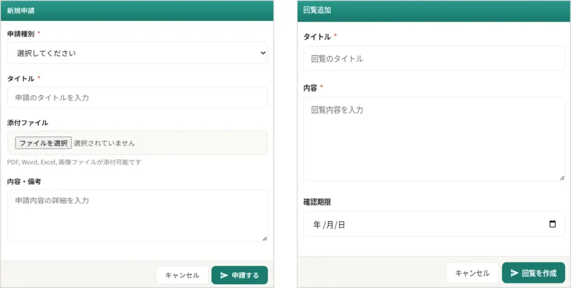This screenshot has width=571, height=288.
Task: Open the 申請種別 dropdown list
Action: 137,53
